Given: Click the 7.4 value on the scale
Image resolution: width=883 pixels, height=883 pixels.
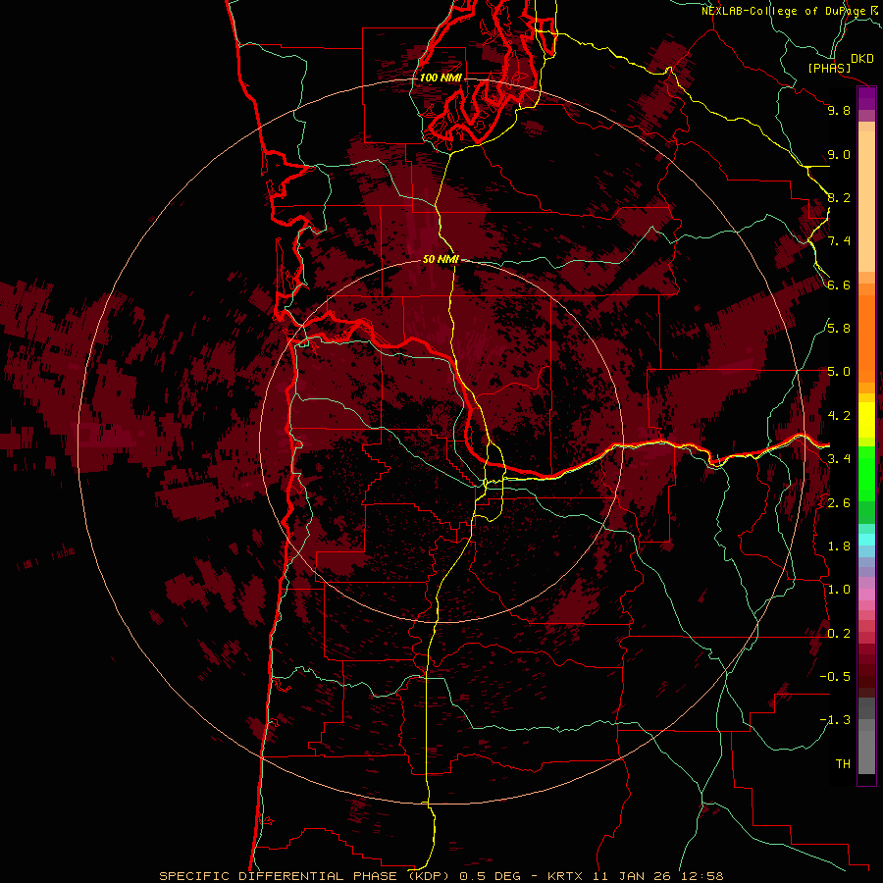Looking at the screenshot, I should pyautogui.click(x=839, y=241).
